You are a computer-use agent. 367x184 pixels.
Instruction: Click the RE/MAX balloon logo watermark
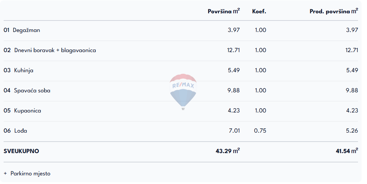tap(183, 91)
